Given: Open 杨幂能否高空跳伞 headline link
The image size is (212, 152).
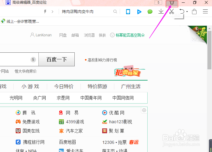Looking at the screenshot, I should tap(130, 35).
